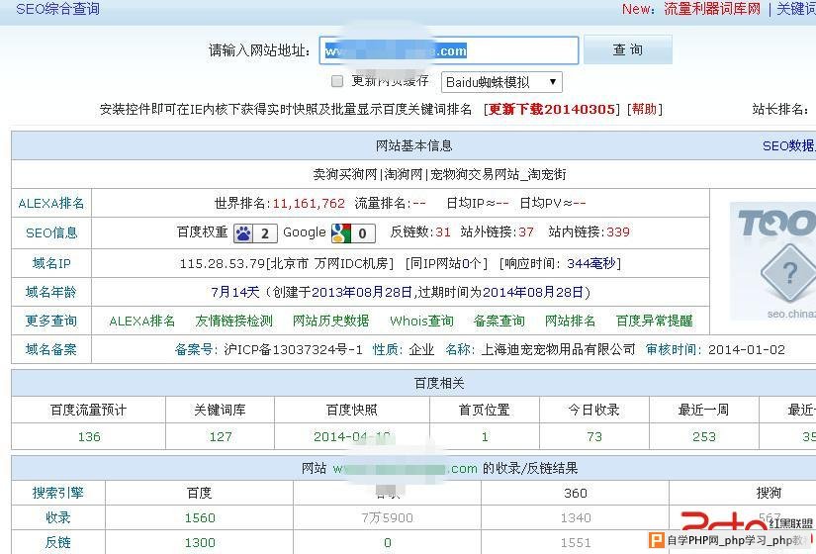
Task: Click the 关键词库 value 127
Action: [221, 437]
